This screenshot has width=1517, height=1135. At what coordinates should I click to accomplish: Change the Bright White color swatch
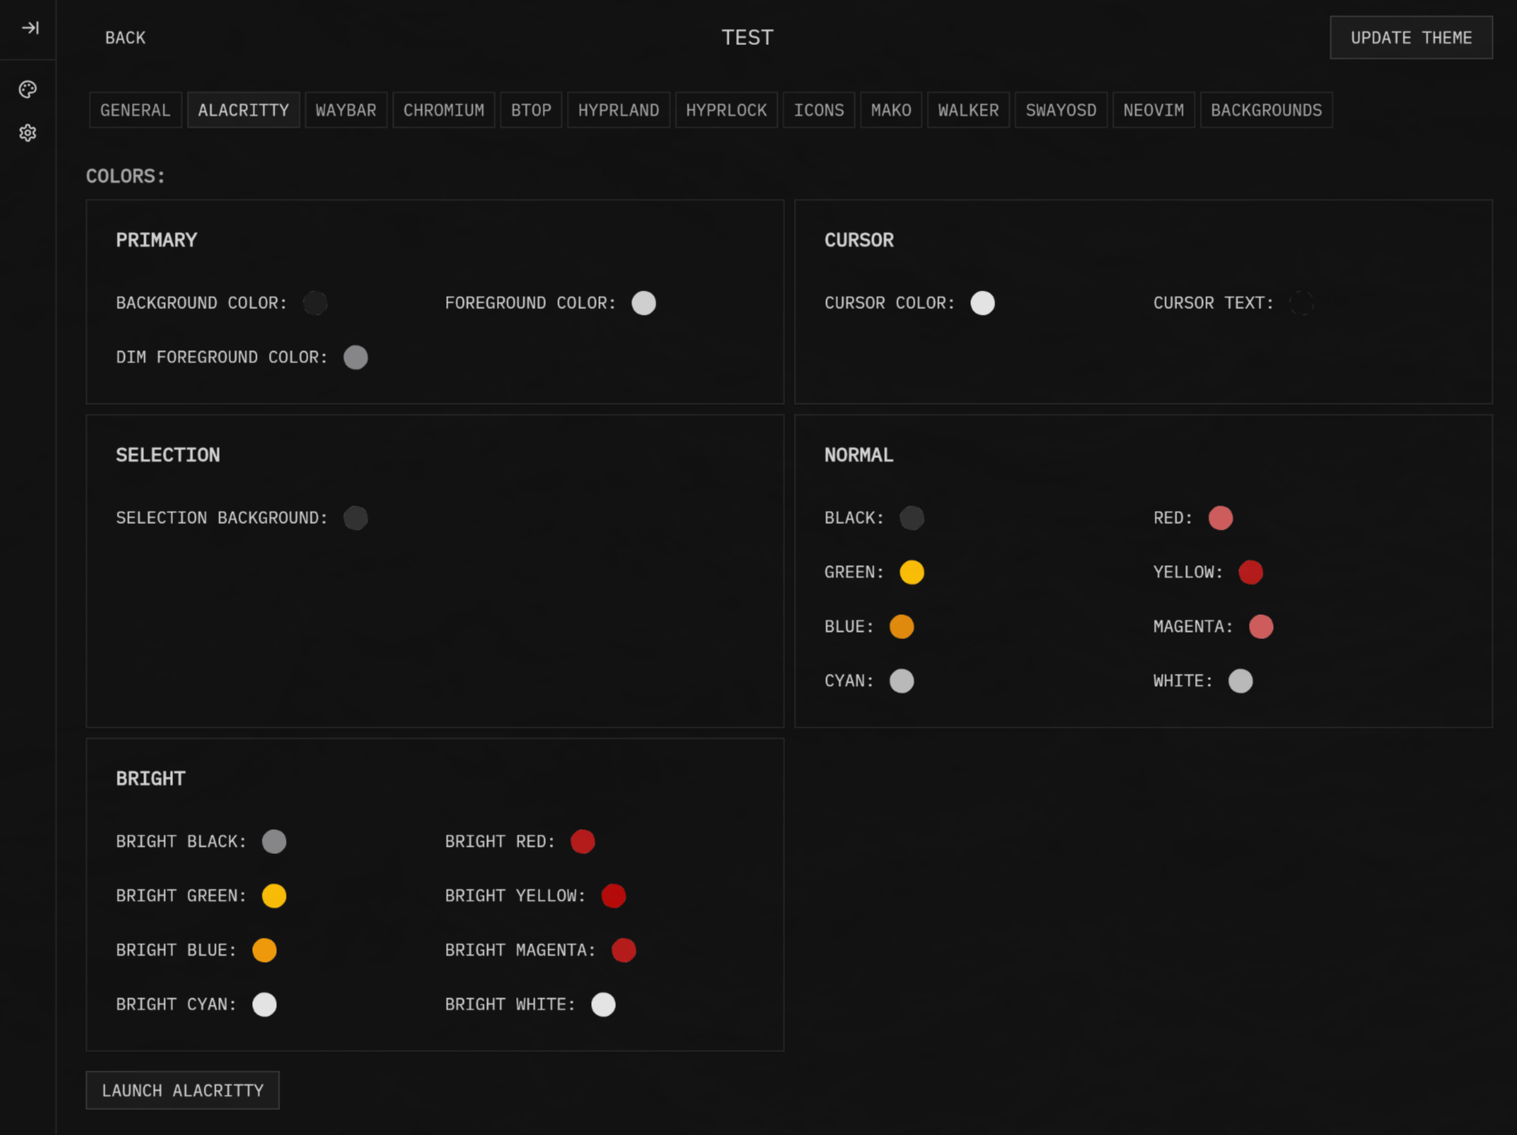pyautogui.click(x=603, y=1005)
